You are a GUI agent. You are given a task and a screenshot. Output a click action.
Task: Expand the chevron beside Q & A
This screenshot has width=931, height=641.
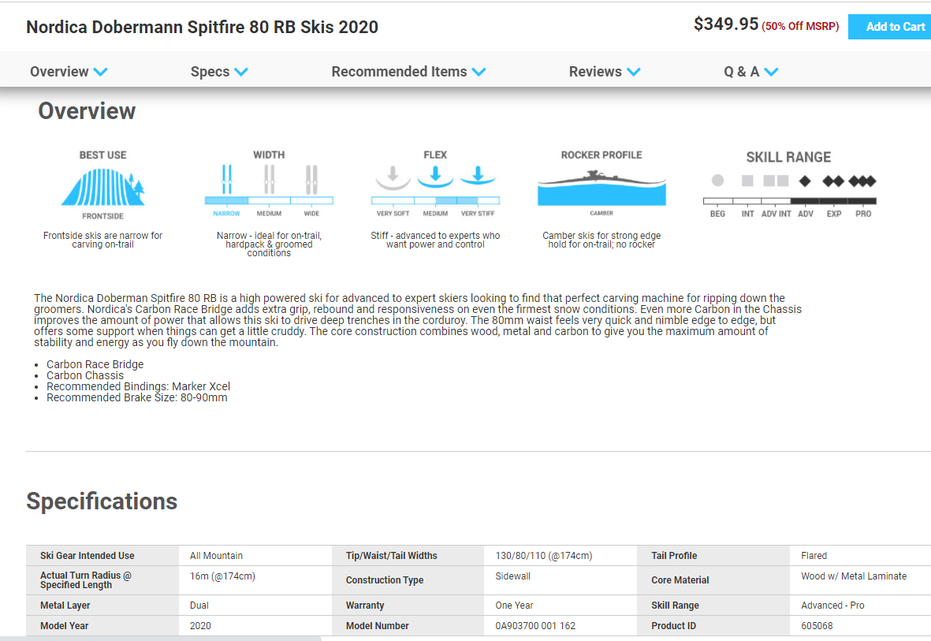771,72
